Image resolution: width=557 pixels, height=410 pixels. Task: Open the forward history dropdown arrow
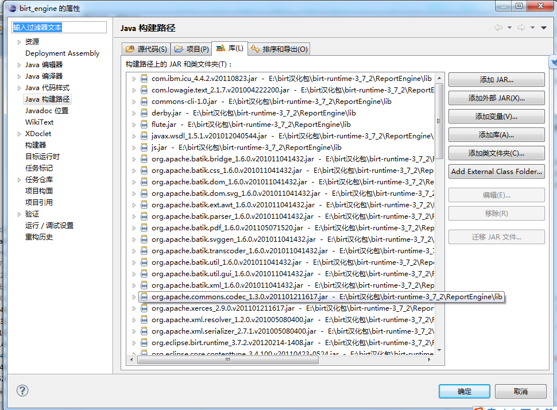532,28
